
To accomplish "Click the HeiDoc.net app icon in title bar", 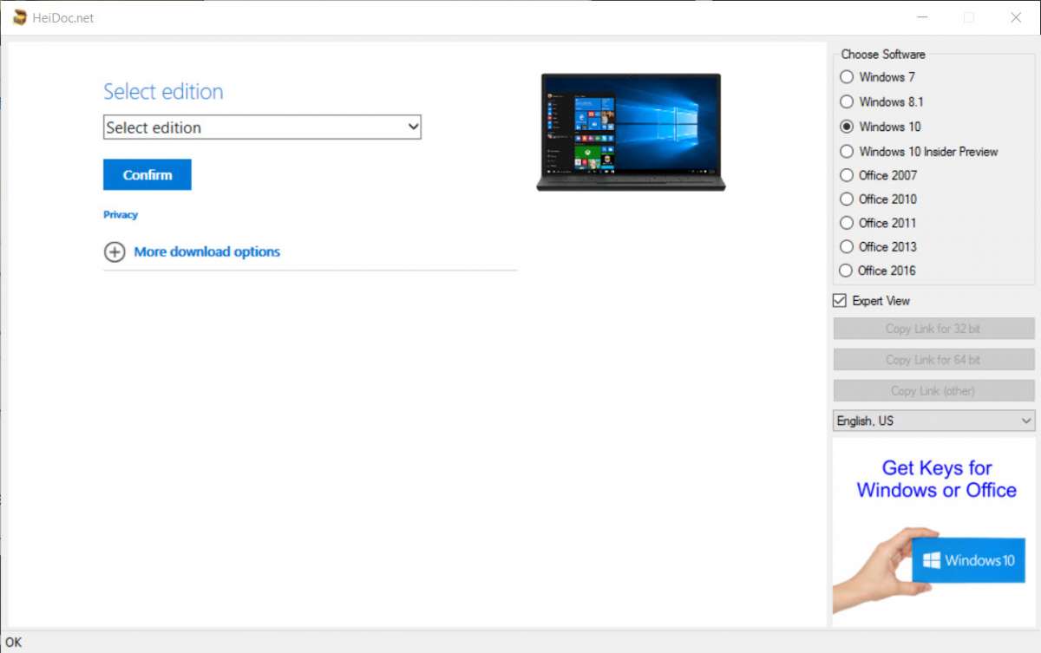I will click(x=19, y=17).
